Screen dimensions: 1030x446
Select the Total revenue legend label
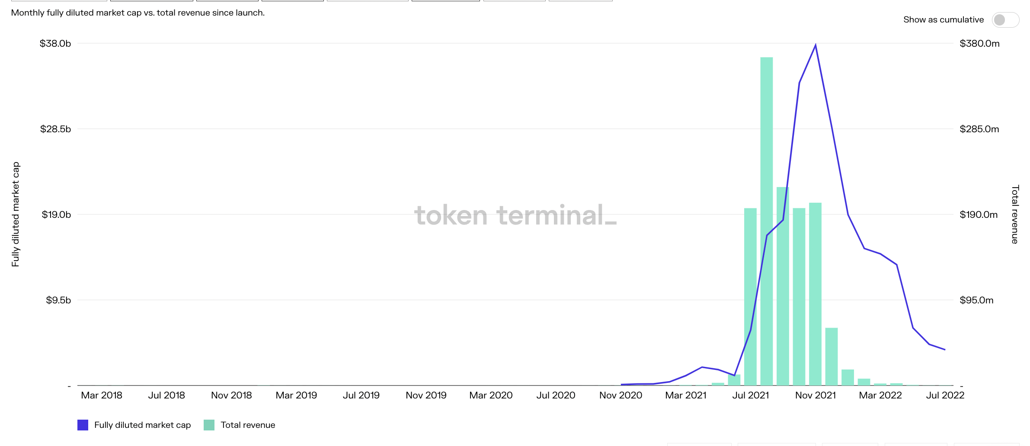click(x=248, y=425)
